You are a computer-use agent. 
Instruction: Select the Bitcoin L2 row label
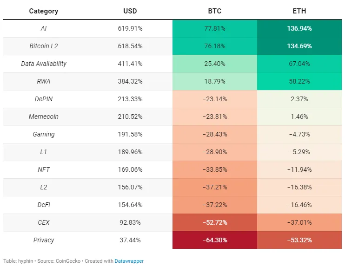[44, 46]
